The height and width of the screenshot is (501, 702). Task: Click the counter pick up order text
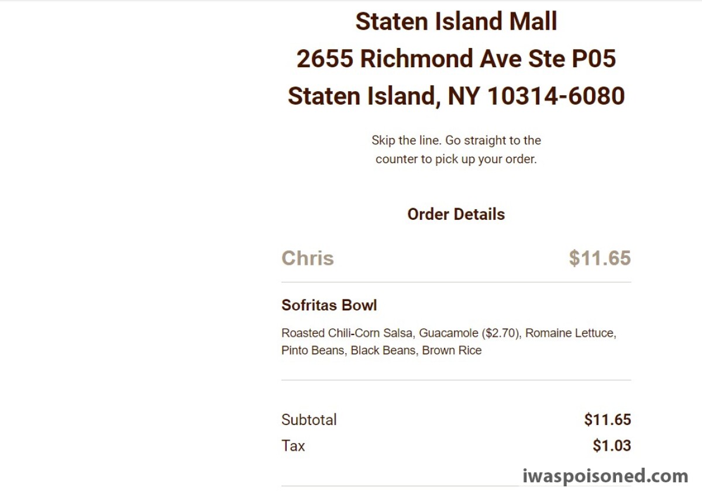[x=456, y=159]
